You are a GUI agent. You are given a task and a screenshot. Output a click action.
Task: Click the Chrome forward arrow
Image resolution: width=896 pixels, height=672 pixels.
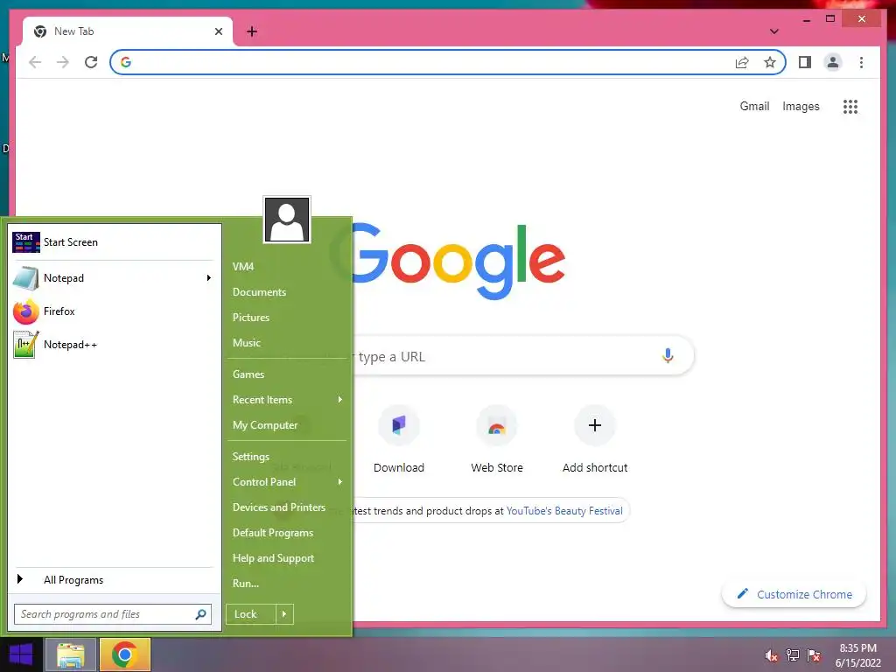tap(63, 62)
